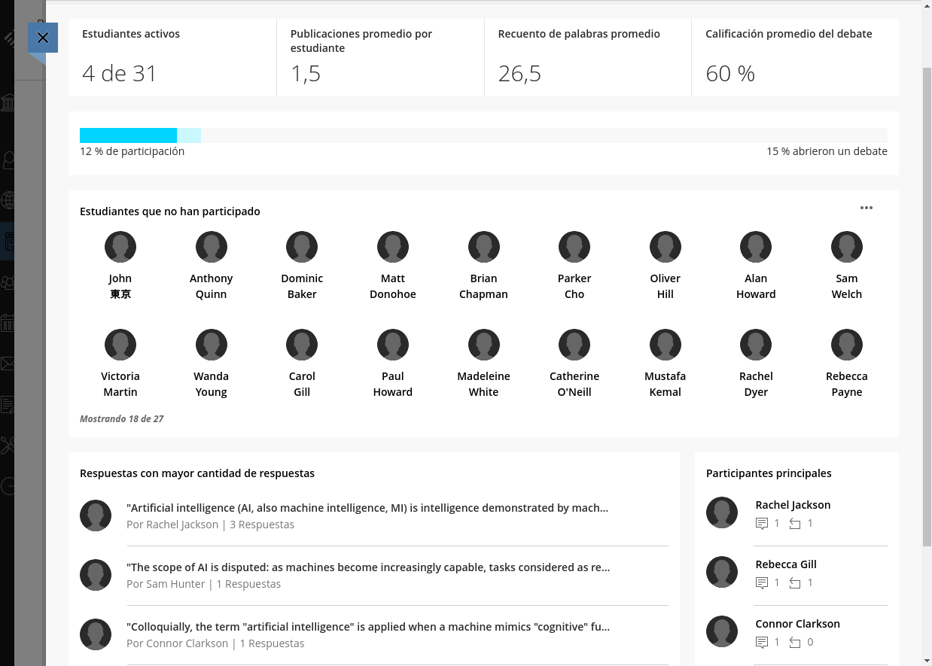Click the "15 % abrieron un debate" label
The image size is (932, 666).
[x=827, y=151]
